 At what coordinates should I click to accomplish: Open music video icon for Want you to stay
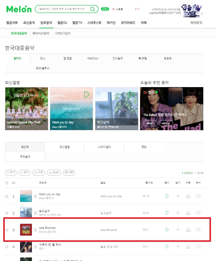[x=198, y=196]
